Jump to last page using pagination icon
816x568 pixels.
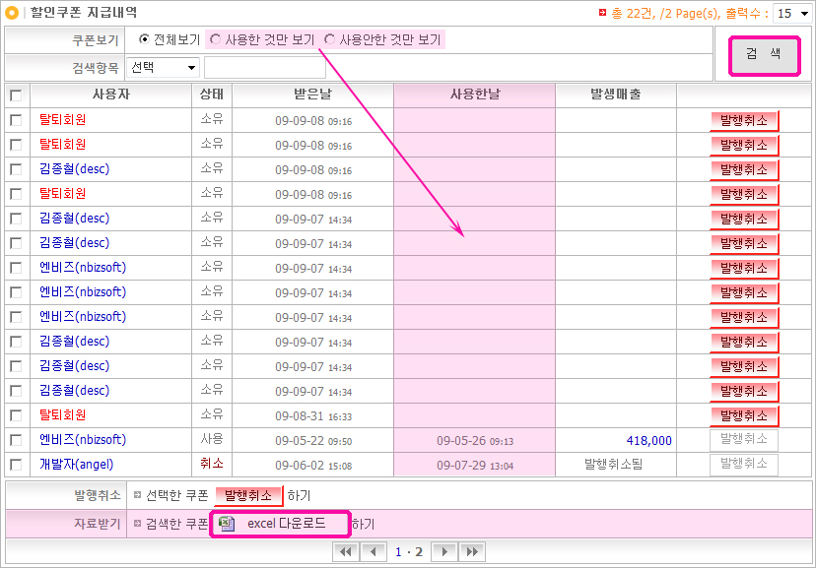[x=472, y=552]
